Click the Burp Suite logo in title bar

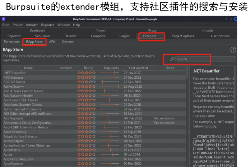click(4, 19)
